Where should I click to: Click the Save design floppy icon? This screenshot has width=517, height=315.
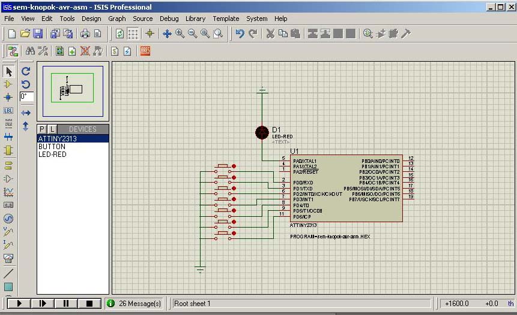coord(38,34)
